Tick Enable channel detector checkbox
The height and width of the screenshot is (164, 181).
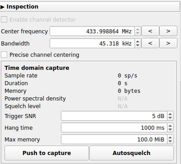point(4,19)
